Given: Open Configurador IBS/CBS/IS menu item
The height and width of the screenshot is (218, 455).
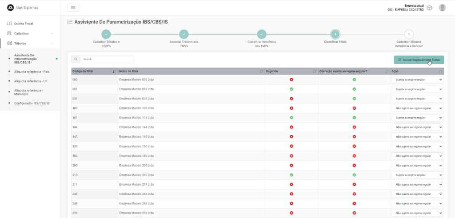Looking at the screenshot, I should click(32, 103).
